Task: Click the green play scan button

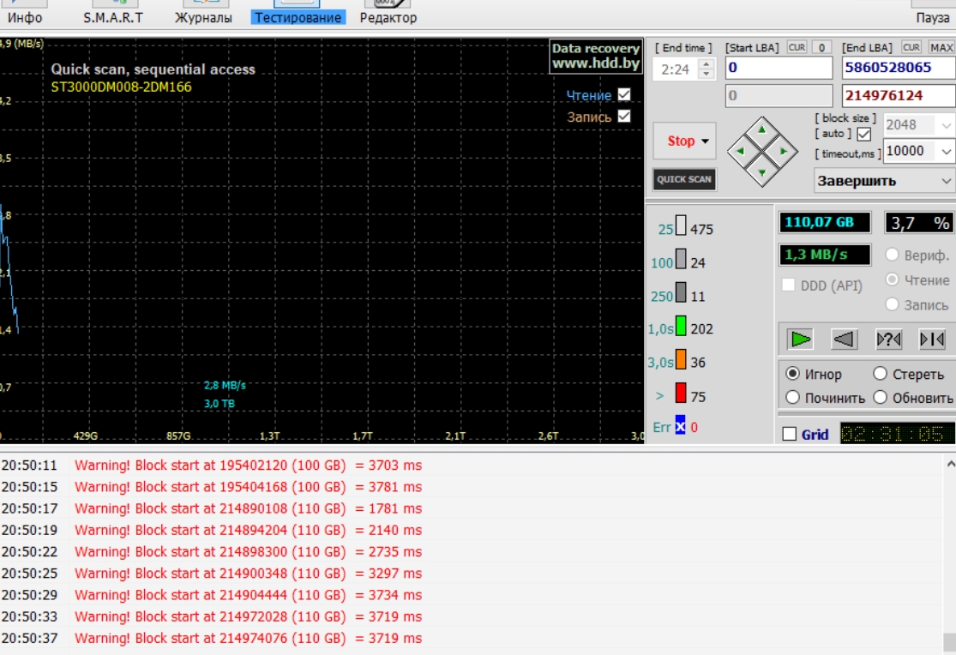Action: click(x=800, y=340)
